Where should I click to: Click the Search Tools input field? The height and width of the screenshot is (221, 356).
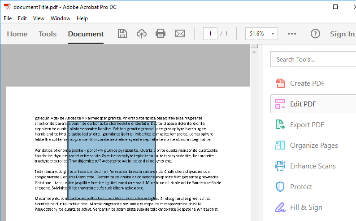pyautogui.click(x=314, y=59)
